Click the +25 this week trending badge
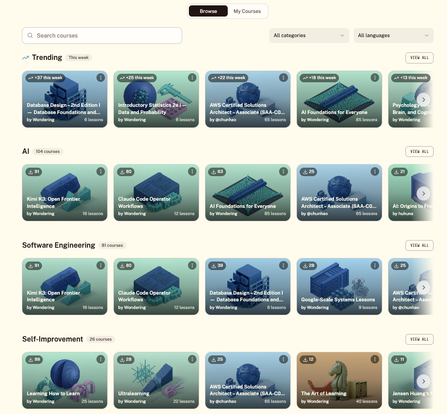 click(137, 78)
